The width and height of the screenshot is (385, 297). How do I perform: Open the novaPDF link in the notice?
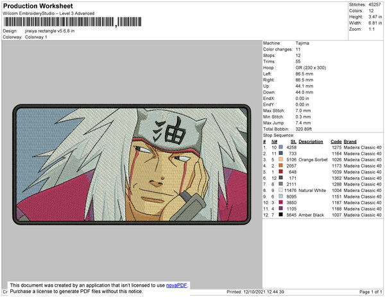pos(176,285)
